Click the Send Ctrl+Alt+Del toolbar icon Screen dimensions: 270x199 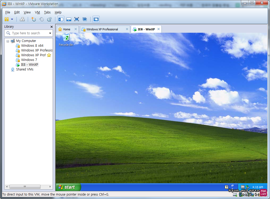tap(22, 19)
